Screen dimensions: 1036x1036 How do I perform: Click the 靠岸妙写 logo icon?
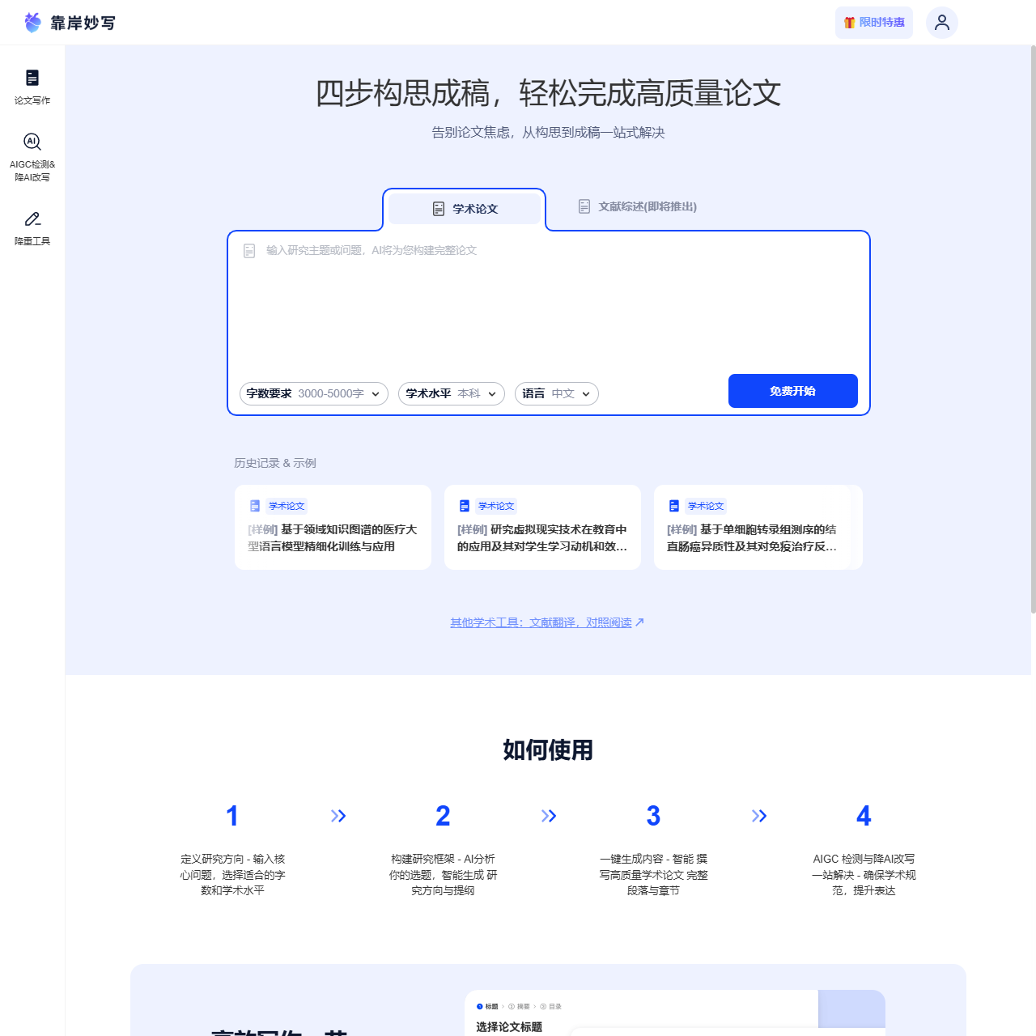(32, 23)
